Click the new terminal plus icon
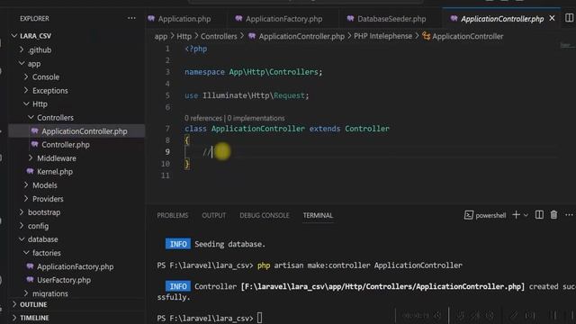Image resolution: width=576 pixels, height=324 pixels. (x=516, y=215)
